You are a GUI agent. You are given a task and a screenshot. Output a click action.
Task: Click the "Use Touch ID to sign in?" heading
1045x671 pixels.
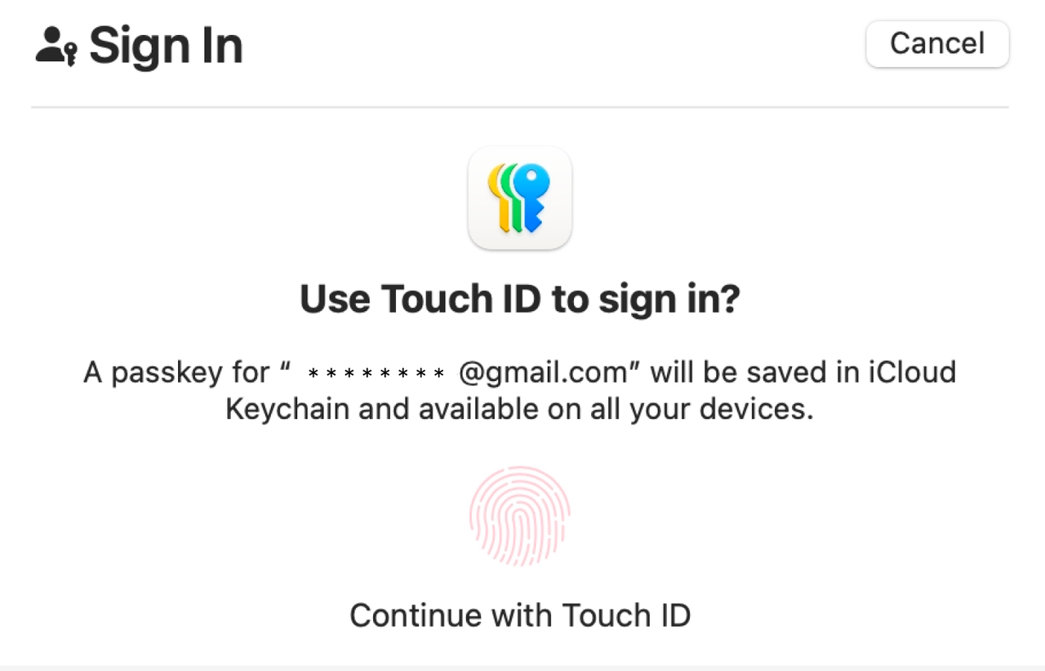(520, 300)
